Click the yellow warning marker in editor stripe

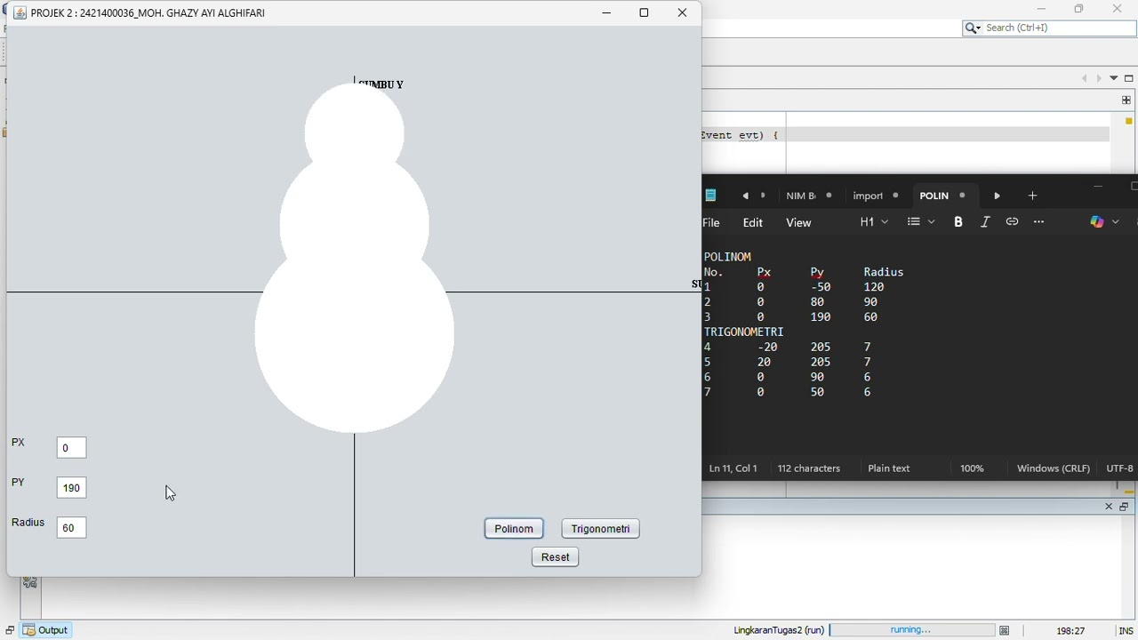tap(1129, 121)
